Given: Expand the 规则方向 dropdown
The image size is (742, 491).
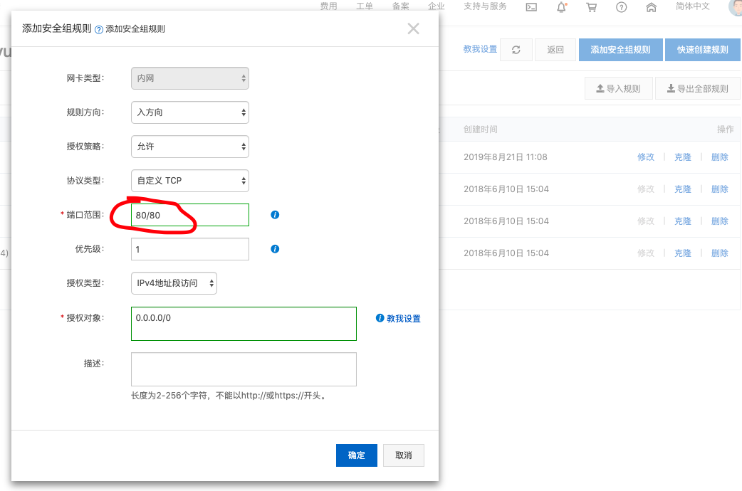Looking at the screenshot, I should click(x=189, y=112).
